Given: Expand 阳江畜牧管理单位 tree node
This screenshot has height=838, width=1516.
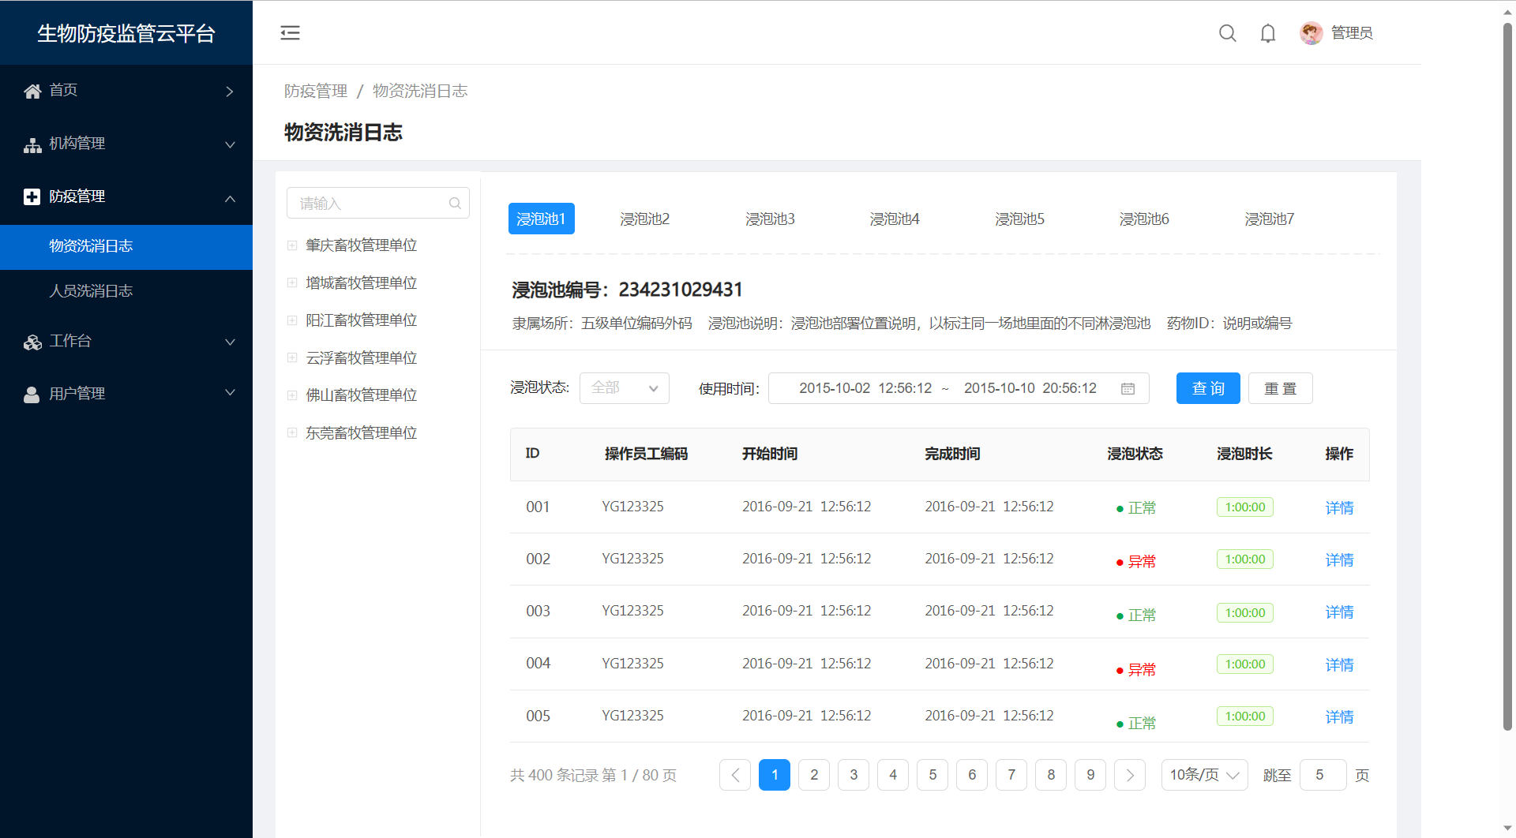Looking at the screenshot, I should click(292, 320).
